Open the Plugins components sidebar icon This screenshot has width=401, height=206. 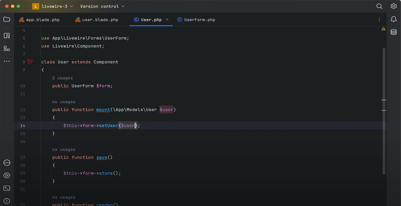pos(7,49)
